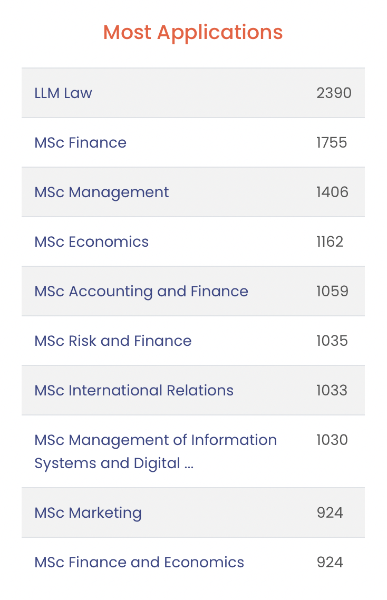Click the MSc Finance link
This screenshot has width=387, height=600.
[x=80, y=143]
